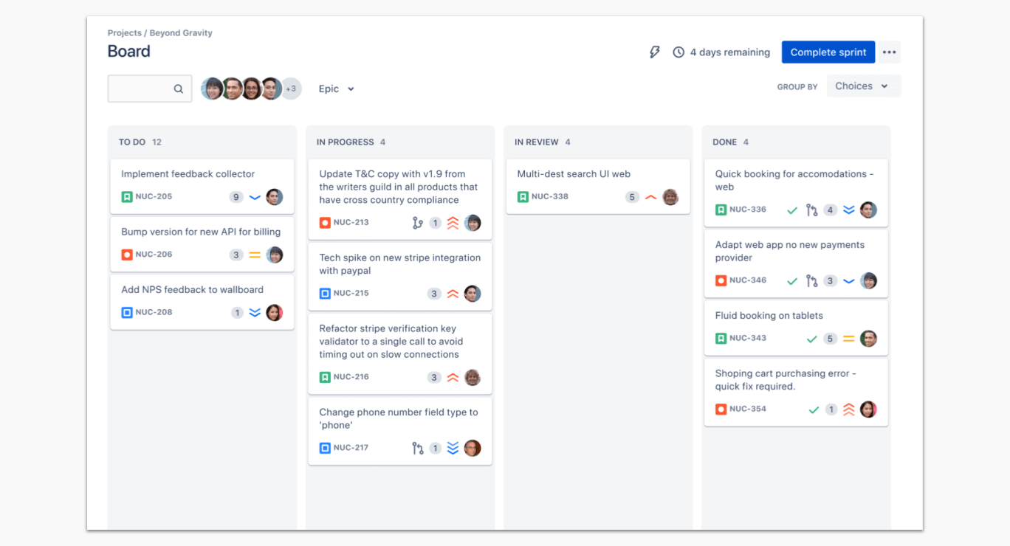Click highest priority arrows on NUC-354
Screen dimensions: 1010x546
(x=848, y=409)
